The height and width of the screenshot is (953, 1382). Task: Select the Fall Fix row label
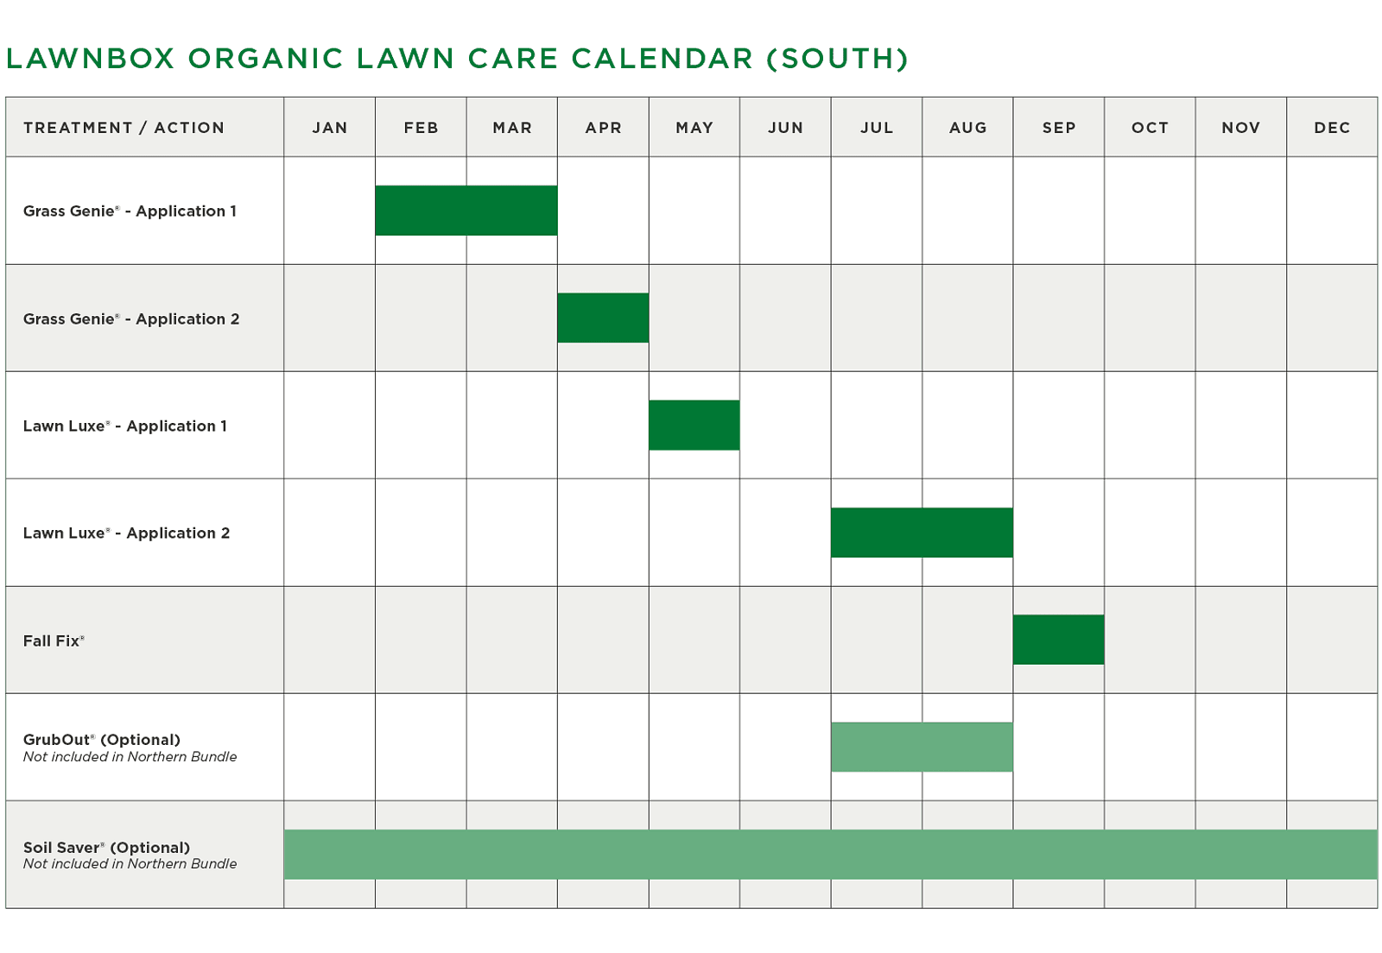(54, 641)
